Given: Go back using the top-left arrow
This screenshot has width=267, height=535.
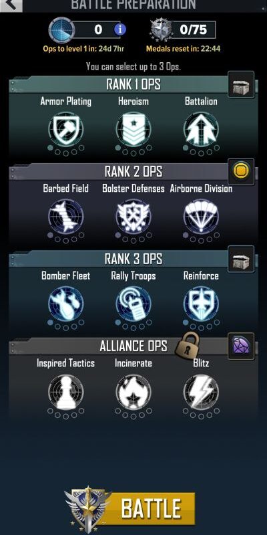Looking at the screenshot, I should [x=11, y=5].
